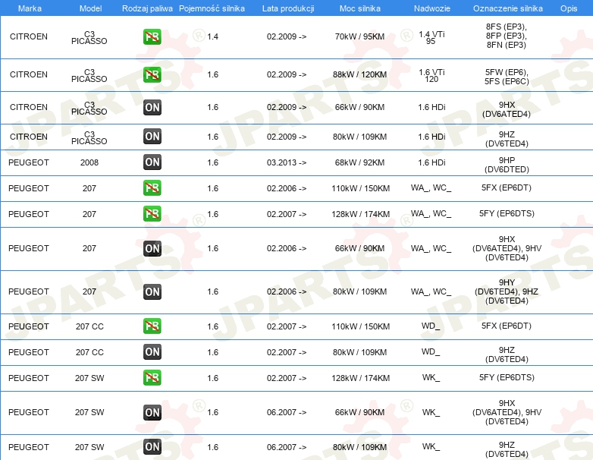Click the ON icon in the C3 Picasso 80kW / 109KM row

coord(152,137)
